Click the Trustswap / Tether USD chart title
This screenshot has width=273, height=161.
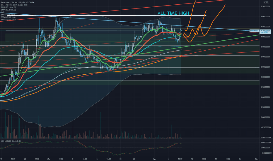[18, 2]
